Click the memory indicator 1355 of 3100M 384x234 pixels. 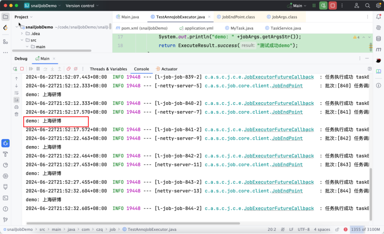point(365,229)
